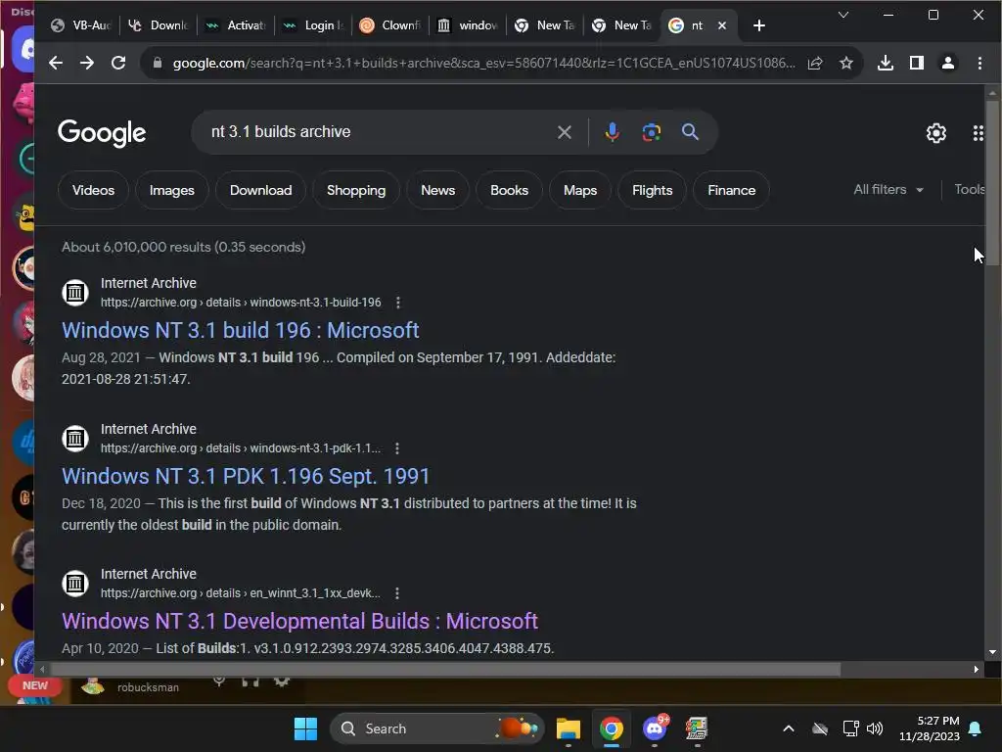Open Chrome profile menu
1002x752 pixels.
[947, 63]
